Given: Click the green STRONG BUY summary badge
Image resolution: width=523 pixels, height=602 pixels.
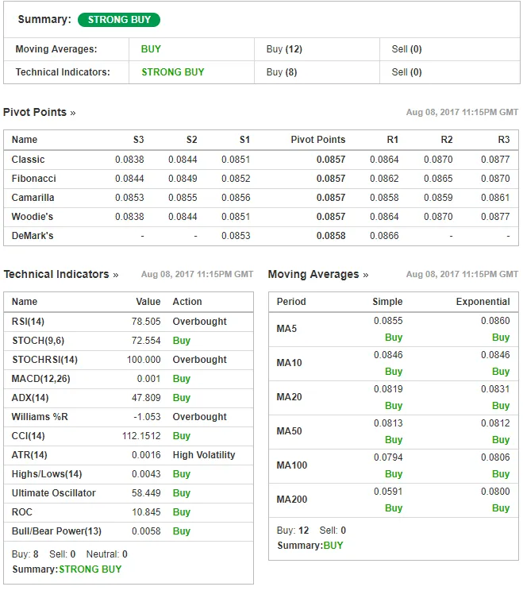Looking at the screenshot, I should tap(119, 20).
